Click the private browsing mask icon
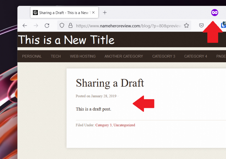 click(x=215, y=13)
